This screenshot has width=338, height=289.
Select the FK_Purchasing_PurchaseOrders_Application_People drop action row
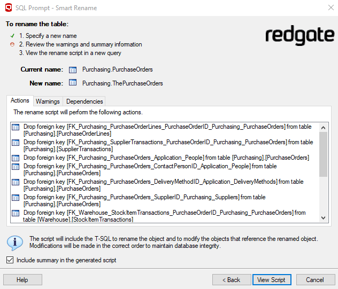pyautogui.click(x=165, y=158)
